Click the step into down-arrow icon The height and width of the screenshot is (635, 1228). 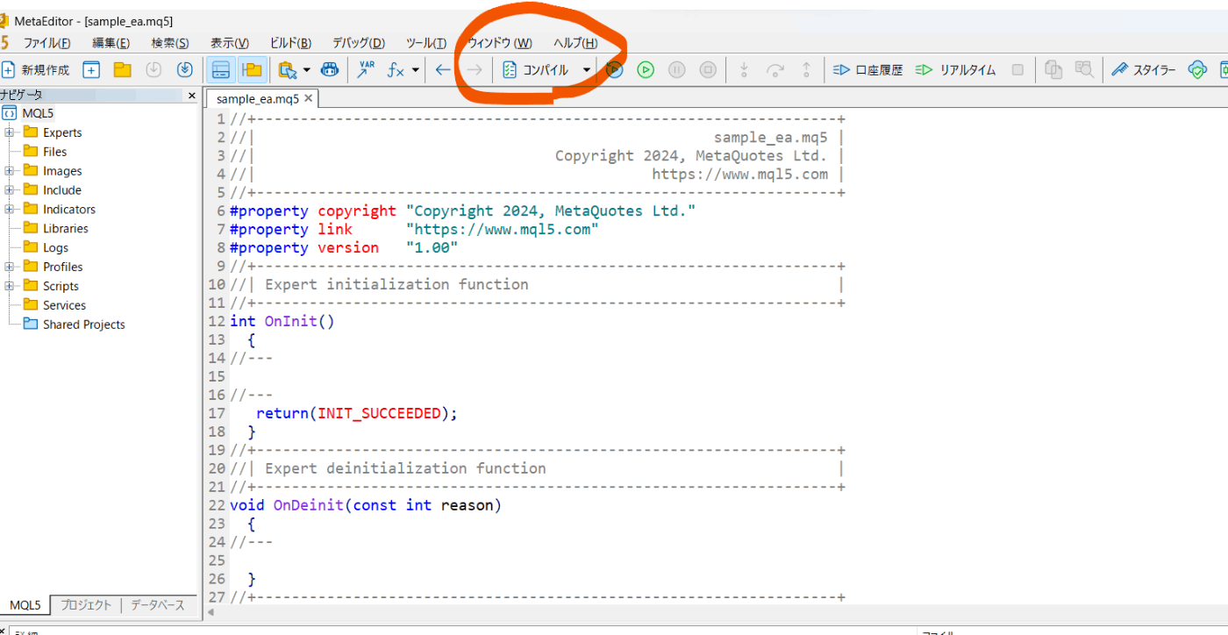point(744,70)
